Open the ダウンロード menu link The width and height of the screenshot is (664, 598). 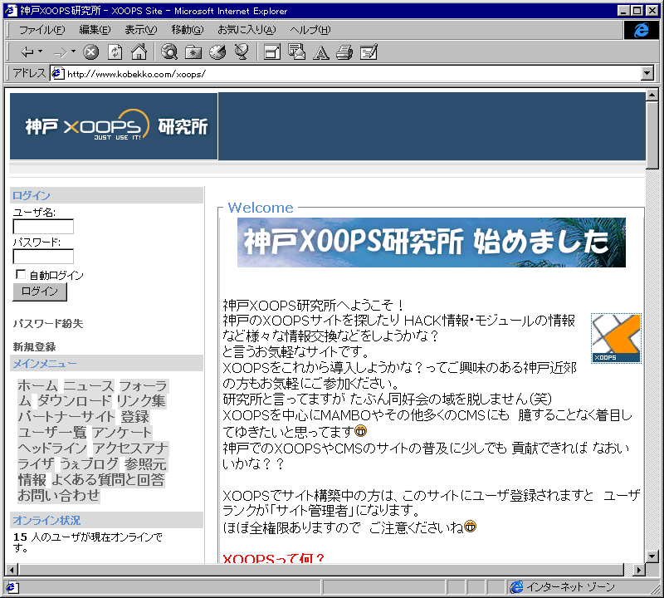[75, 401]
